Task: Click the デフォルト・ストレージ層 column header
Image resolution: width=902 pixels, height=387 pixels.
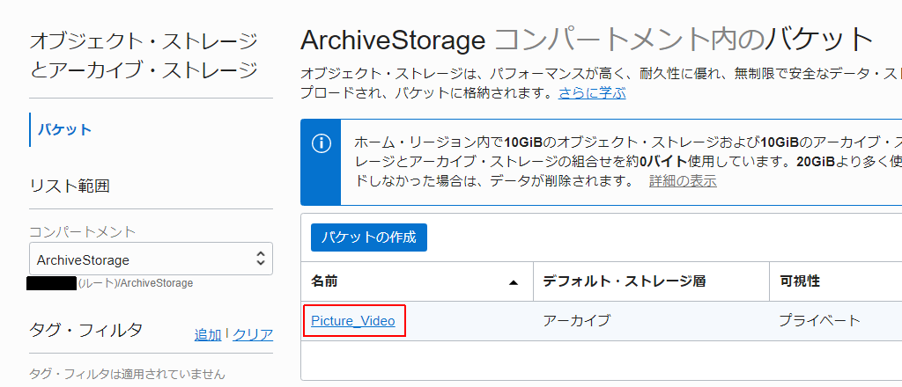Action: tap(625, 281)
